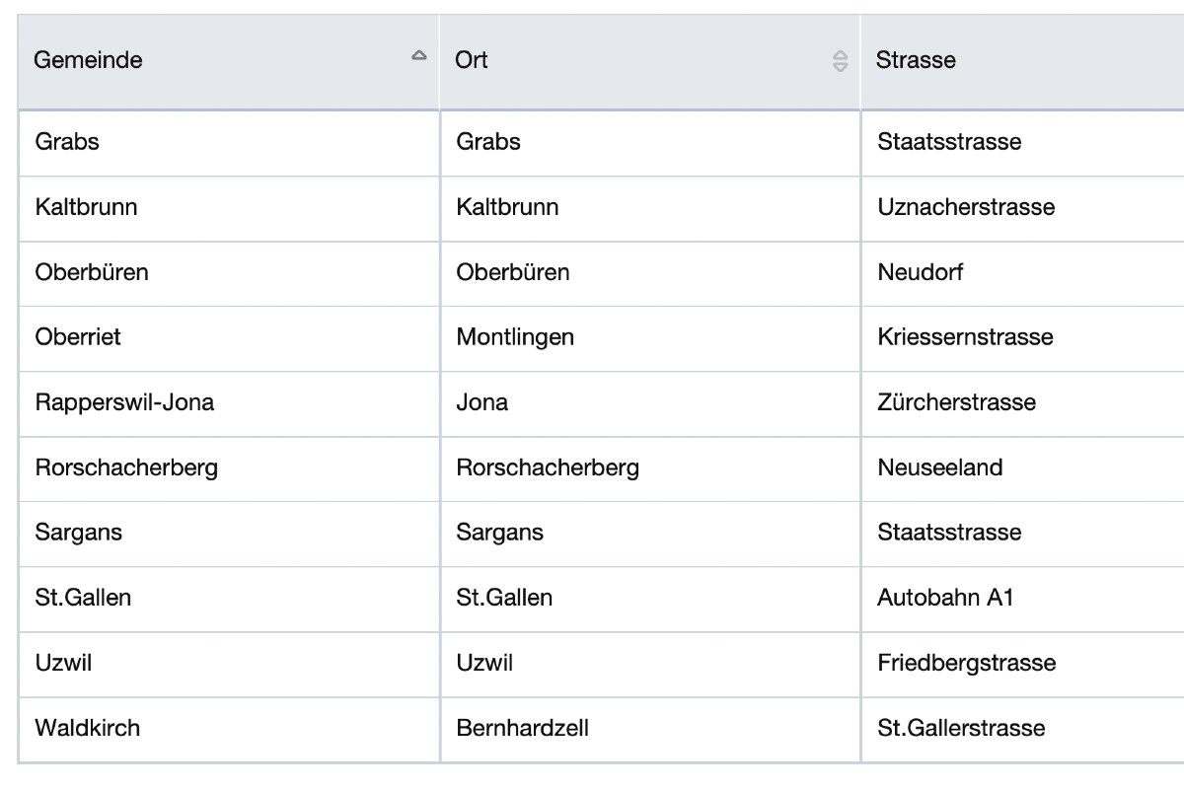Click the Ort column header
The width and height of the screenshot is (1184, 789).
(473, 60)
